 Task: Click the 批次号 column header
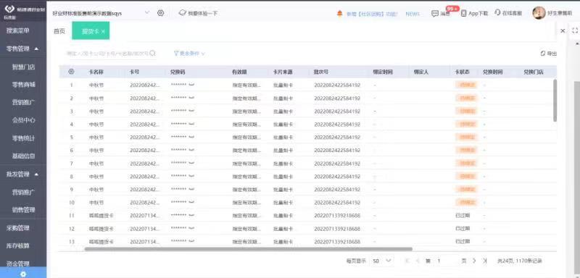point(321,72)
